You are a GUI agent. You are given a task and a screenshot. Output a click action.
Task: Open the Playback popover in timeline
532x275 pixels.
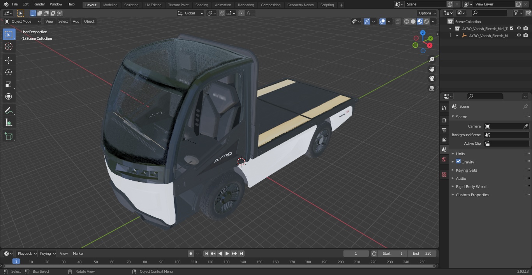tap(27, 254)
